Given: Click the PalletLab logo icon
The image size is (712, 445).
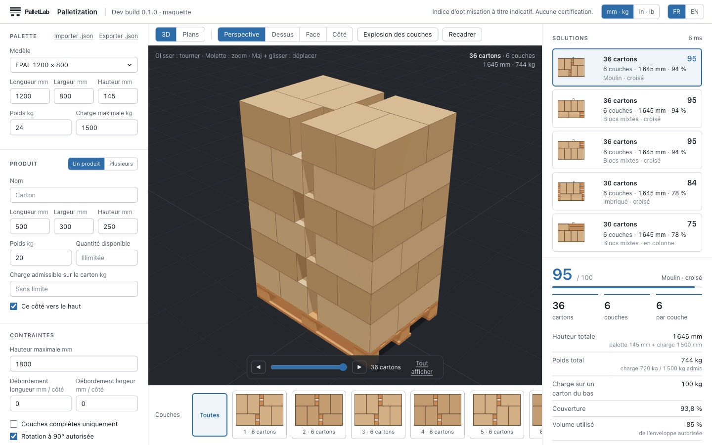Looking at the screenshot, I should coord(15,11).
